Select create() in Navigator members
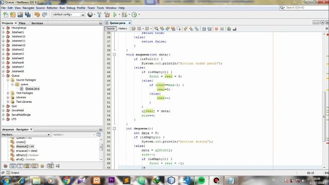The height and width of the screenshot is (185, 329). (x=21, y=142)
